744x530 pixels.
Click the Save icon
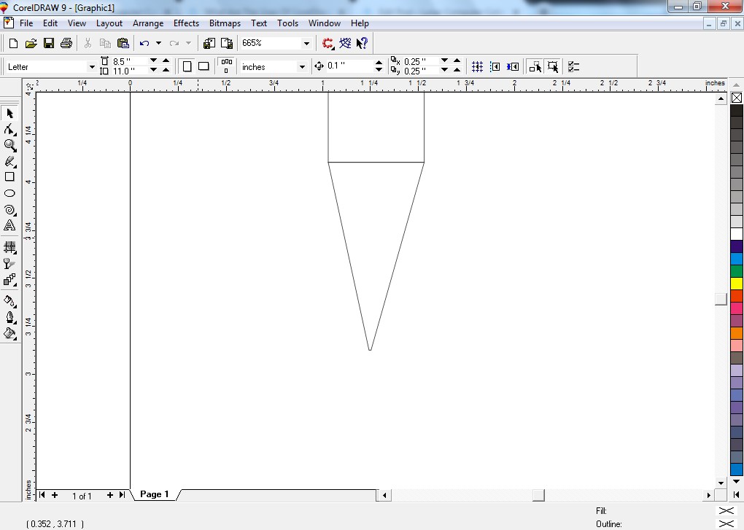click(48, 43)
